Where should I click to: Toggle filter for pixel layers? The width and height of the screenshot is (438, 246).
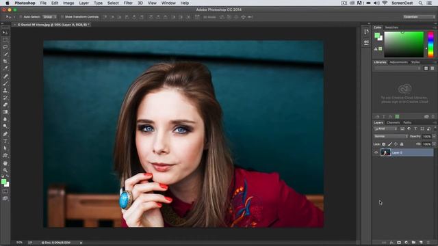[x=402, y=129]
